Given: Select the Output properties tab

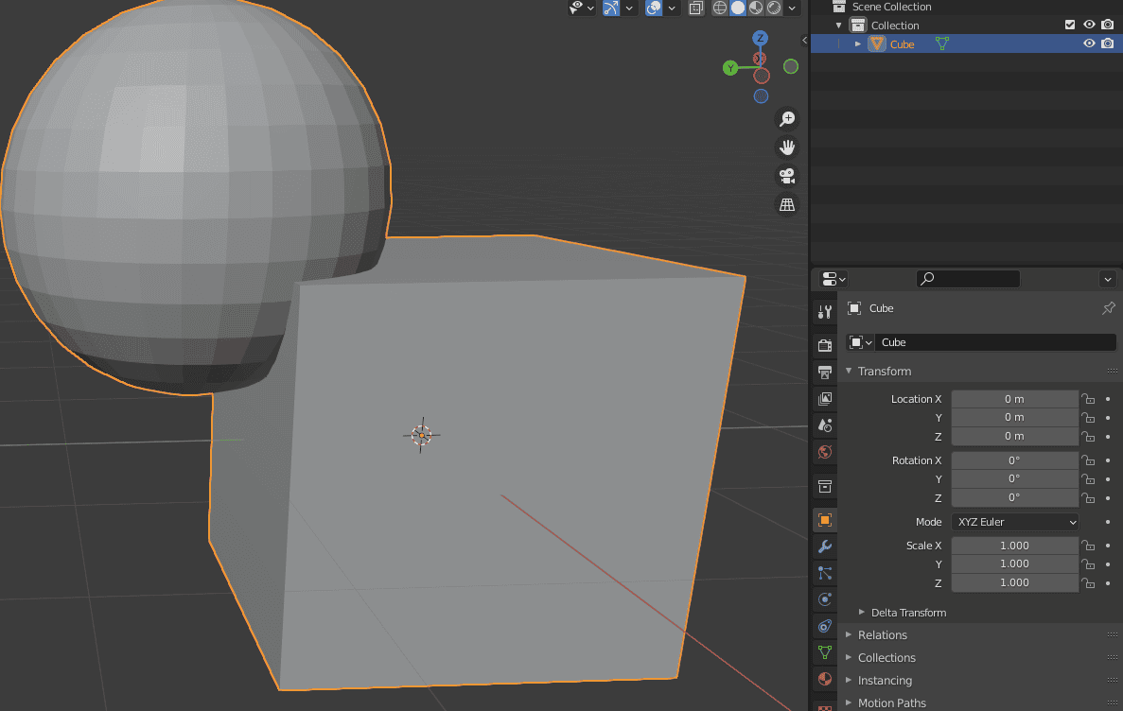Looking at the screenshot, I should 823,372.
